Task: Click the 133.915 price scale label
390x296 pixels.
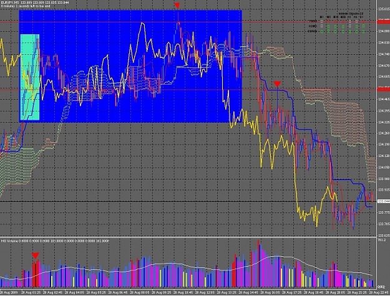Action: (384, 189)
